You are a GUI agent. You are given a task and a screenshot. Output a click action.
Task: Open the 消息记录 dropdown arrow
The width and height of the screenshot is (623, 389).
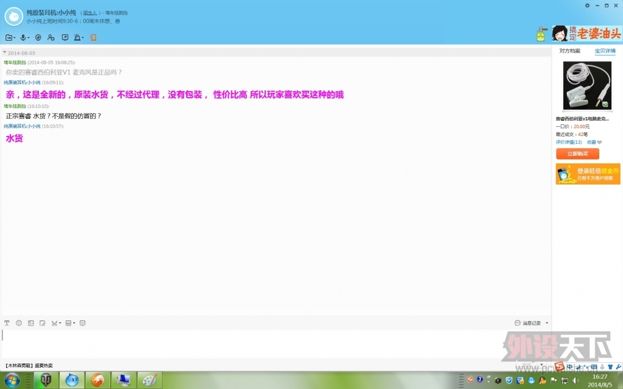point(547,323)
